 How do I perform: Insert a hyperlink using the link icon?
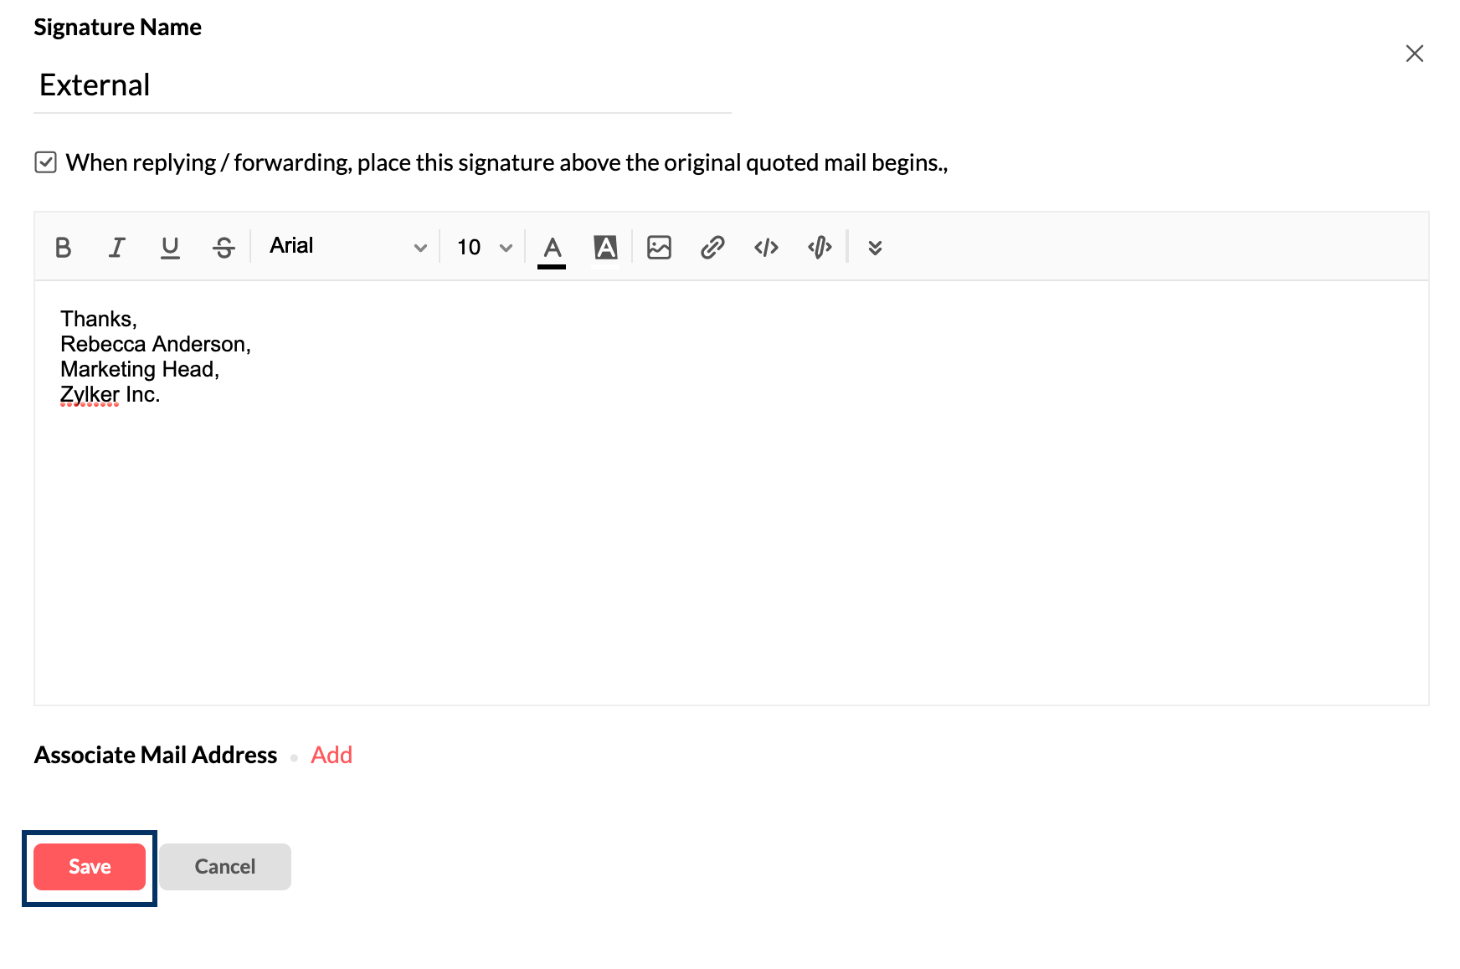(712, 247)
